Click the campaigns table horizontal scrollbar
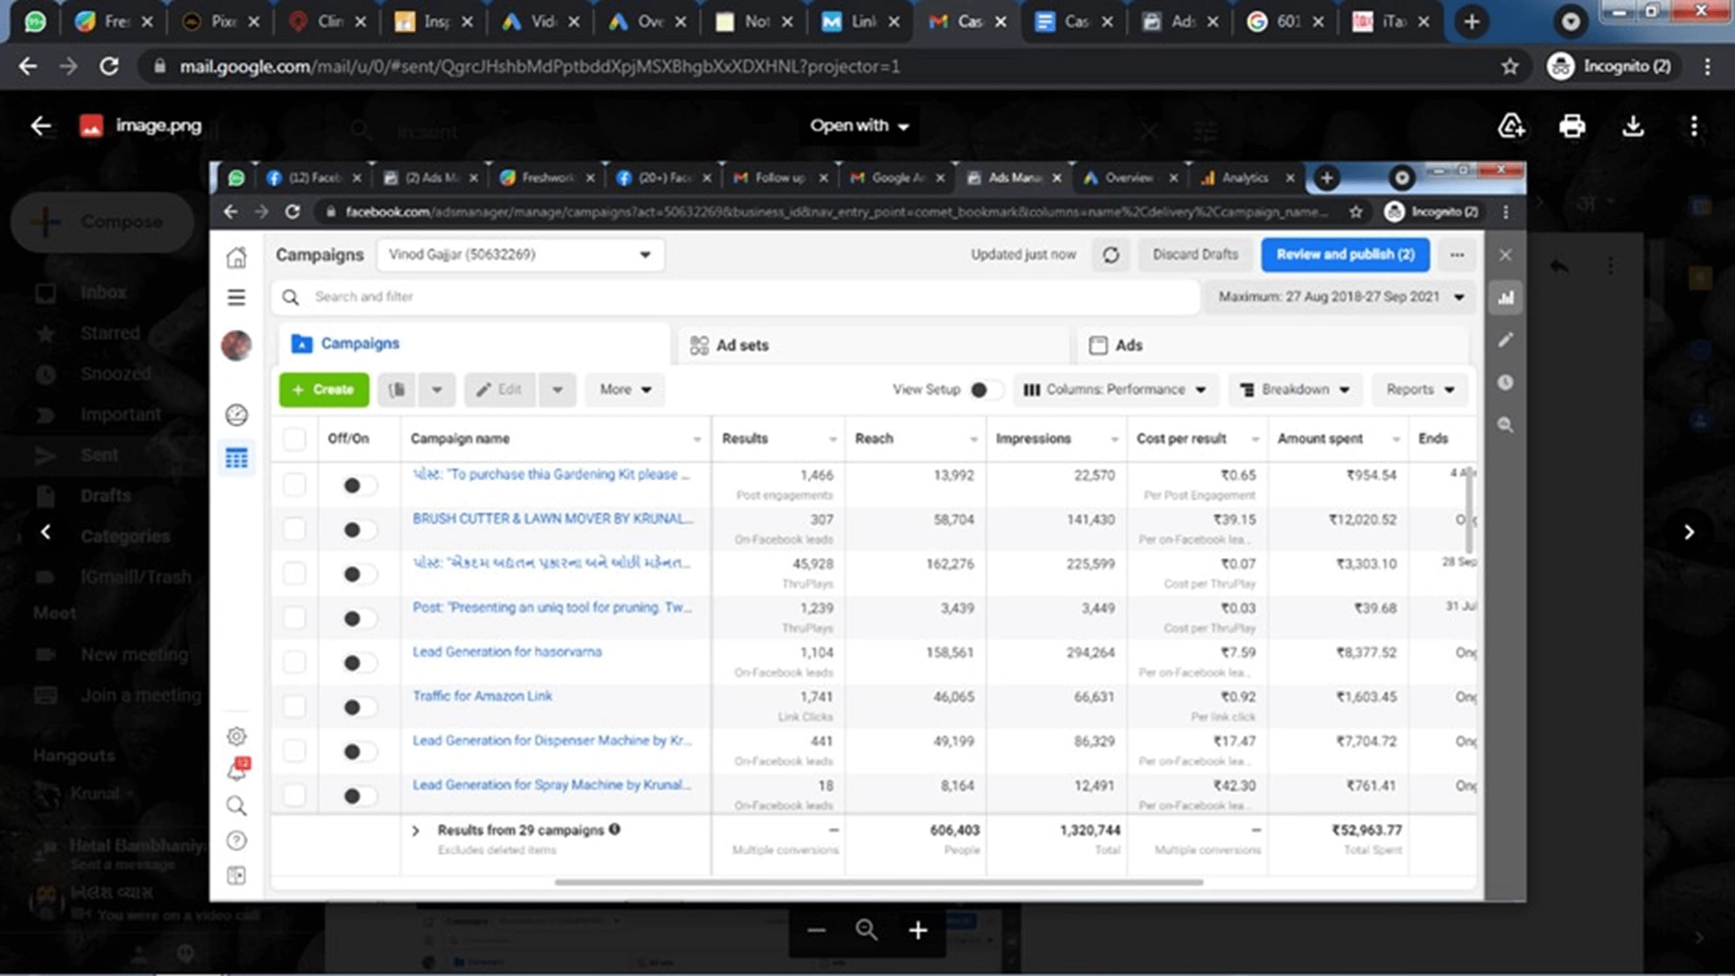Viewport: 1735px width, 976px height. (x=878, y=883)
